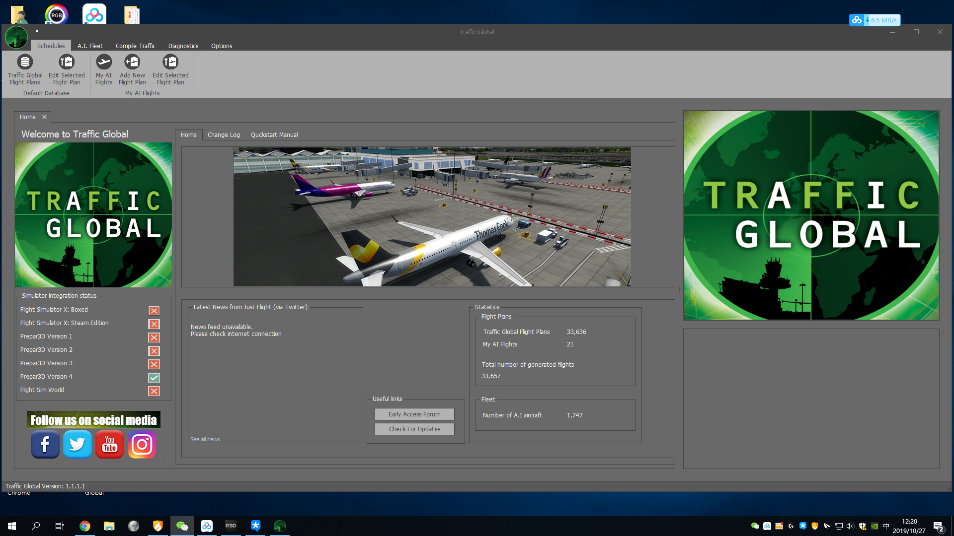Open Instagram social media icon
Image resolution: width=954 pixels, height=536 pixels.
pos(142,444)
